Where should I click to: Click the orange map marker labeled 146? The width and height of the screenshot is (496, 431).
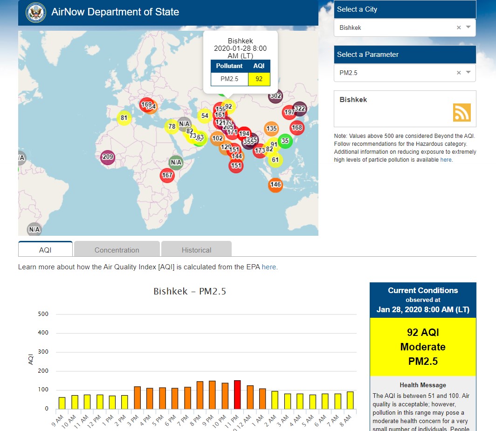(276, 185)
